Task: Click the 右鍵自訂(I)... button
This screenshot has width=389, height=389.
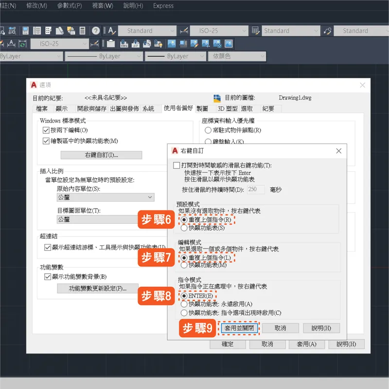Action: [x=101, y=155]
